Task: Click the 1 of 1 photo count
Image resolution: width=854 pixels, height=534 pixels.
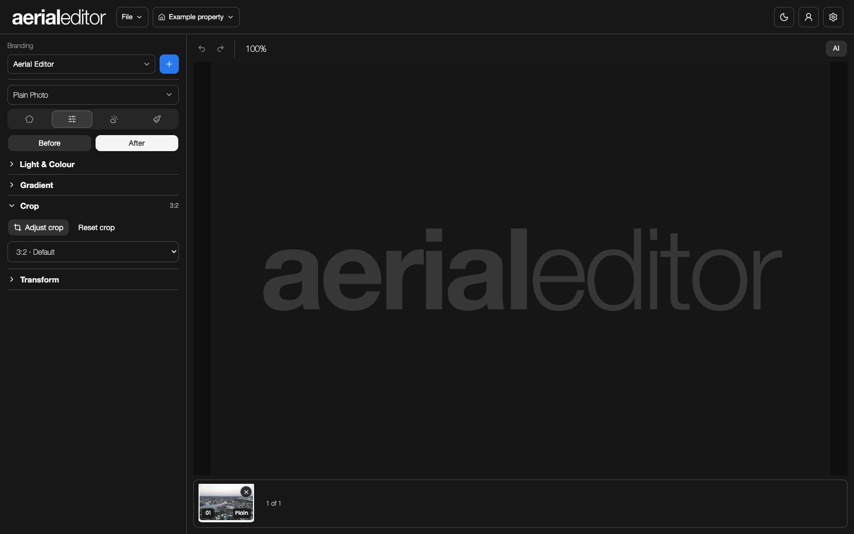Action: (273, 504)
